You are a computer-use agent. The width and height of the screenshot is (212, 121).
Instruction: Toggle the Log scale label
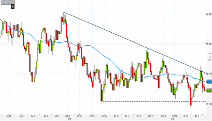[210, 57]
